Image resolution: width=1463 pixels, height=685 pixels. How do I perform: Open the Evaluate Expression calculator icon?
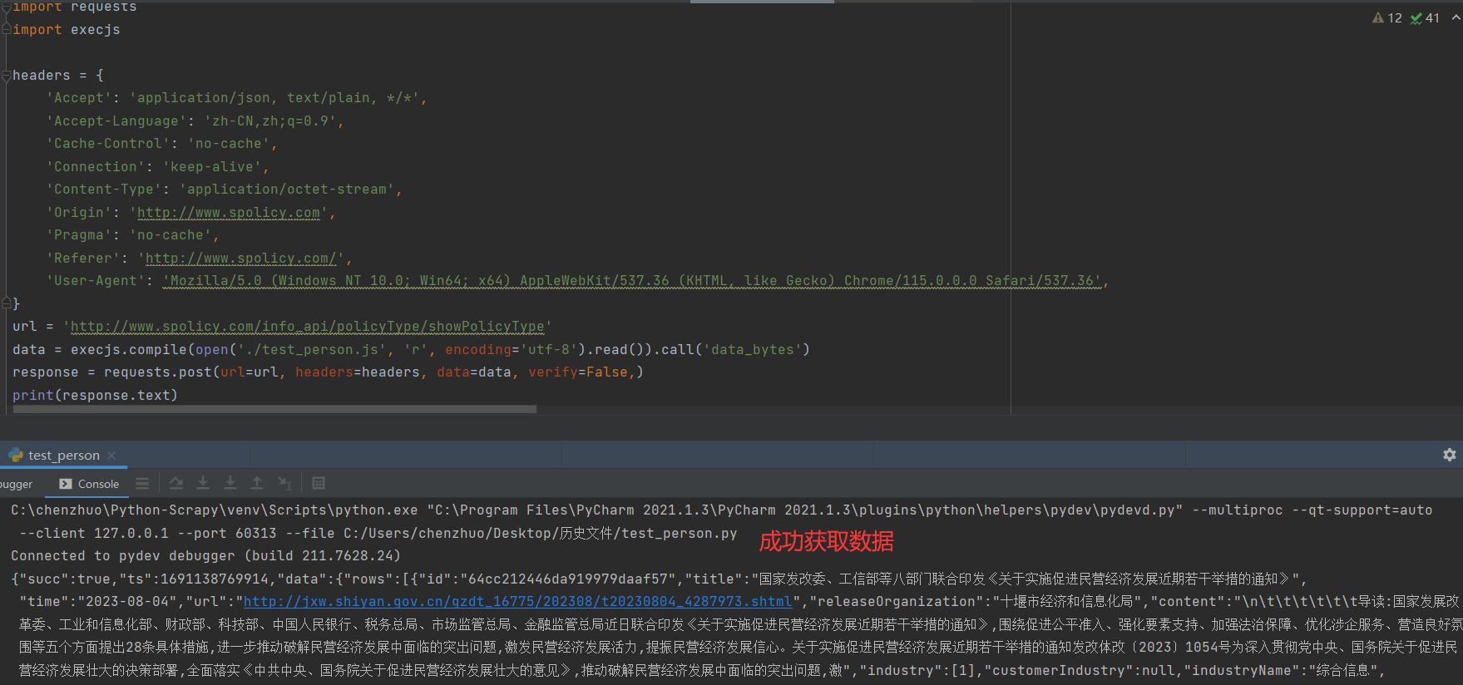[x=319, y=483]
